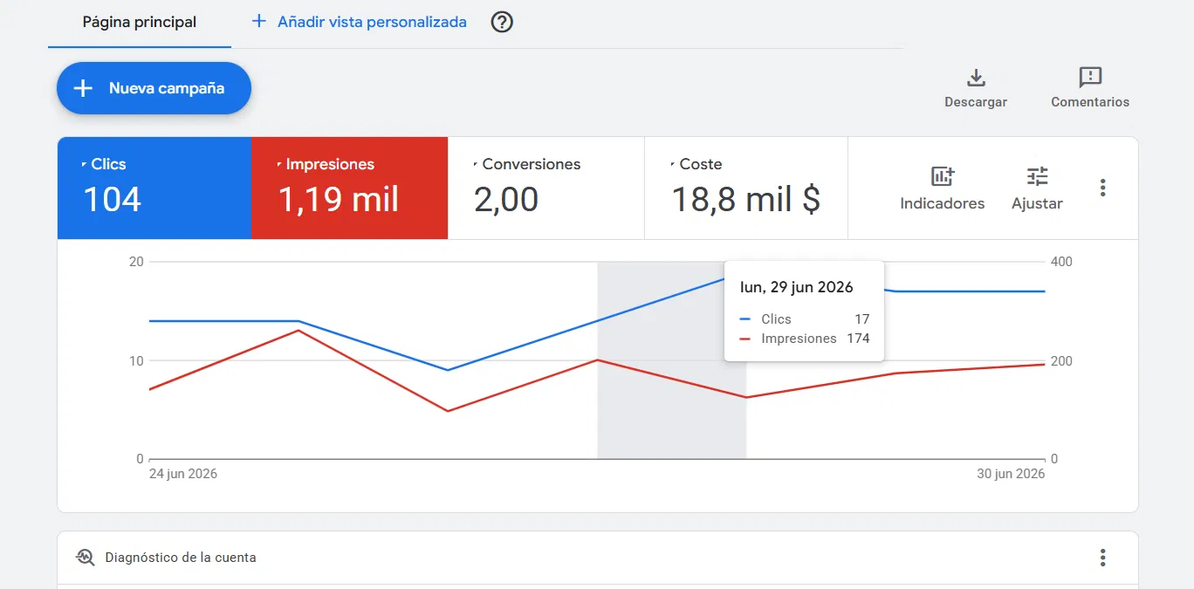
Task: Open the Indicadores chart icon
Action: click(943, 177)
